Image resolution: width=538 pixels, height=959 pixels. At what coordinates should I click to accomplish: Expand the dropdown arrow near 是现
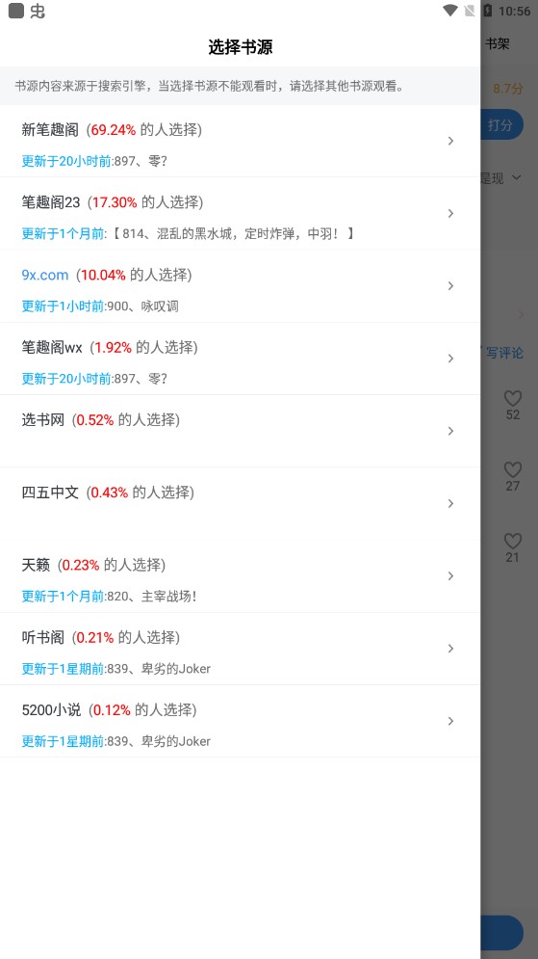pyautogui.click(x=517, y=178)
